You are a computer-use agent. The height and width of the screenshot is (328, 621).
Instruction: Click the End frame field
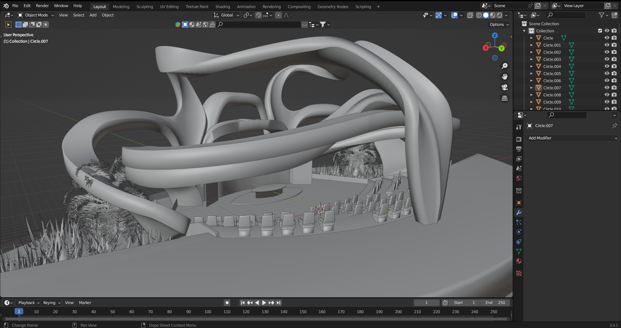(495, 303)
